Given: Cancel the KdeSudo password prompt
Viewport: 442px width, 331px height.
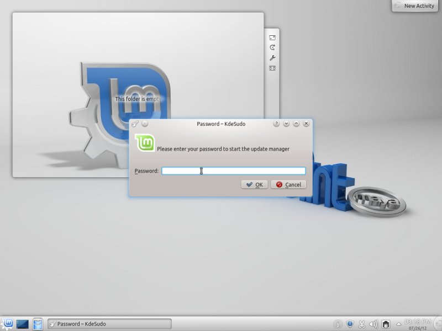Looking at the screenshot, I should tap(288, 184).
